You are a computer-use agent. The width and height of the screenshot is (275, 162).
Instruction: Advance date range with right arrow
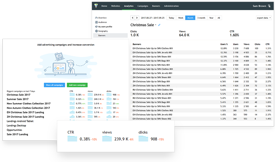(x=137, y=18)
